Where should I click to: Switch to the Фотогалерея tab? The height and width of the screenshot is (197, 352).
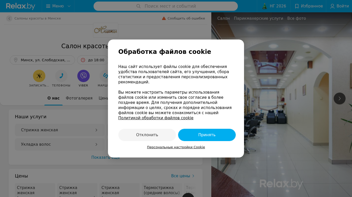(79, 98)
